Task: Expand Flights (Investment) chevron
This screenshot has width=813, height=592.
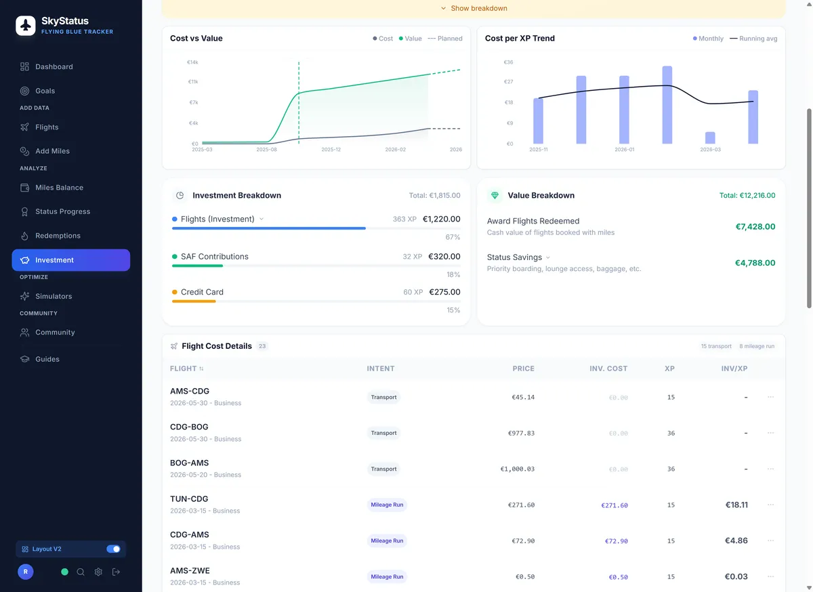Action: (x=262, y=219)
